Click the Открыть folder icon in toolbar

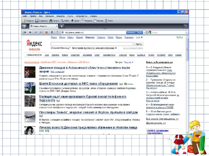(x=24, y=21)
